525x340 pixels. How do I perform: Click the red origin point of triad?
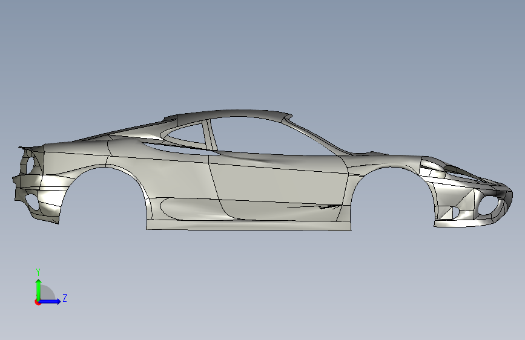pos(38,302)
